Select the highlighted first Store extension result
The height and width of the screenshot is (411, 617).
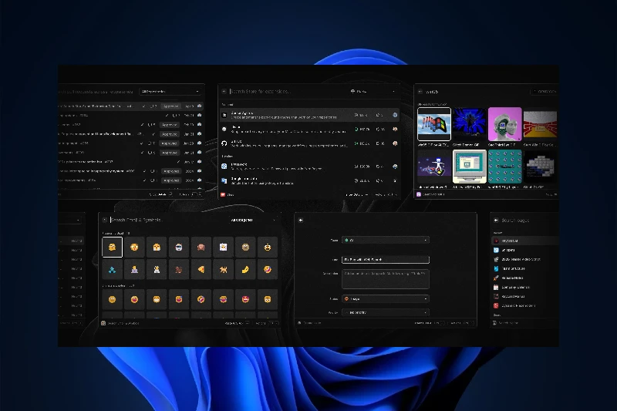pos(310,115)
